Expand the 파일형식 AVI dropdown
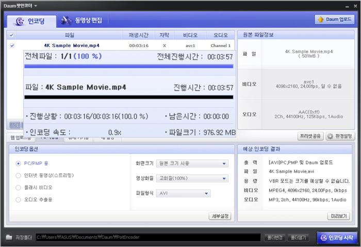 [184, 193]
